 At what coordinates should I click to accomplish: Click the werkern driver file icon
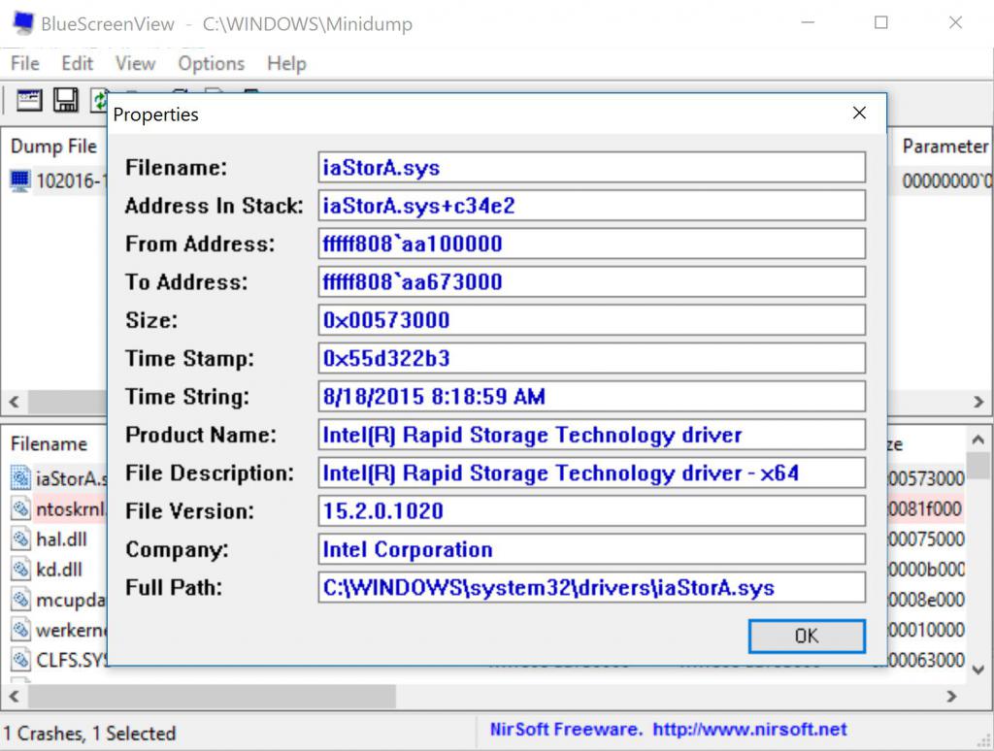point(20,630)
